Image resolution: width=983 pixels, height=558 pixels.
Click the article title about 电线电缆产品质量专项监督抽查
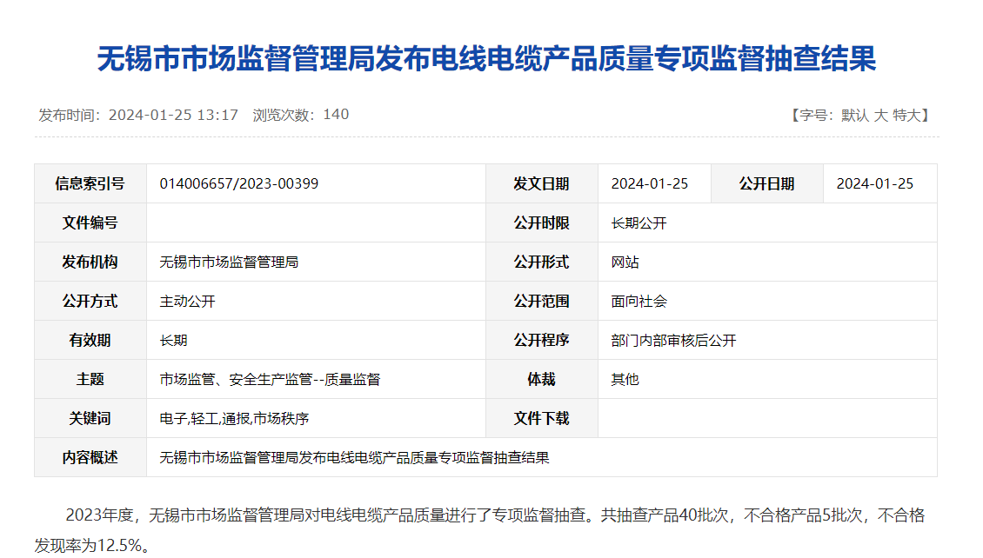[491, 56]
